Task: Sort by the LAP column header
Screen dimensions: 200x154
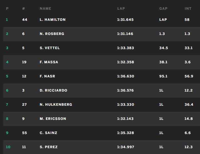Action: [x=121, y=9]
